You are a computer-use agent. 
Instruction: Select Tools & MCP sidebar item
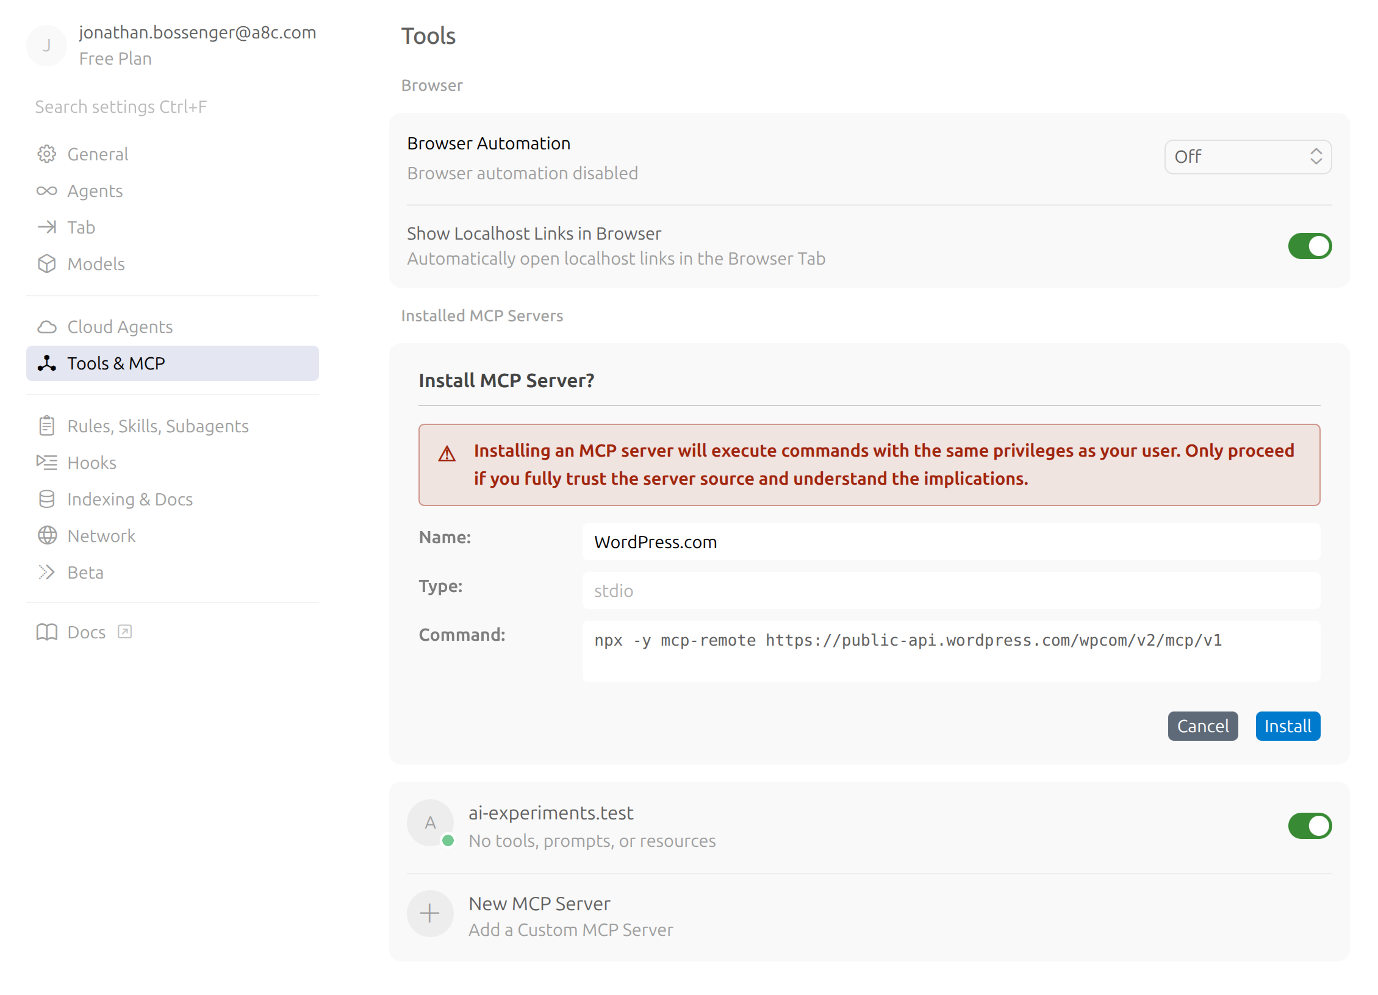pyautogui.click(x=173, y=363)
